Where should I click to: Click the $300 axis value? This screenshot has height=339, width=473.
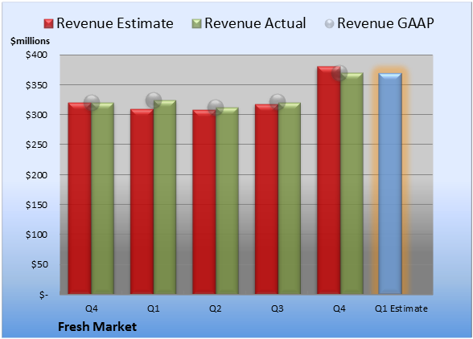click(x=36, y=115)
